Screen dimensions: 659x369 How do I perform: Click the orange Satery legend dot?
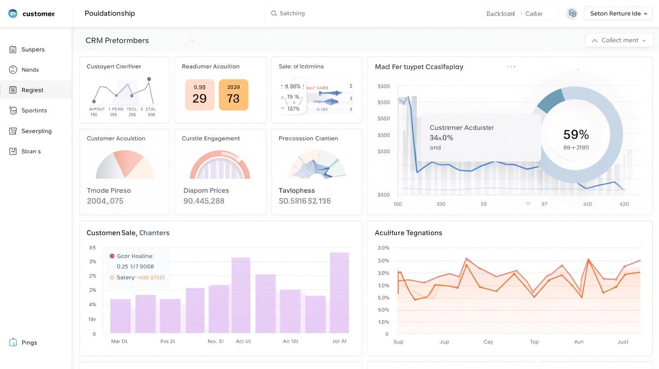[x=112, y=278]
